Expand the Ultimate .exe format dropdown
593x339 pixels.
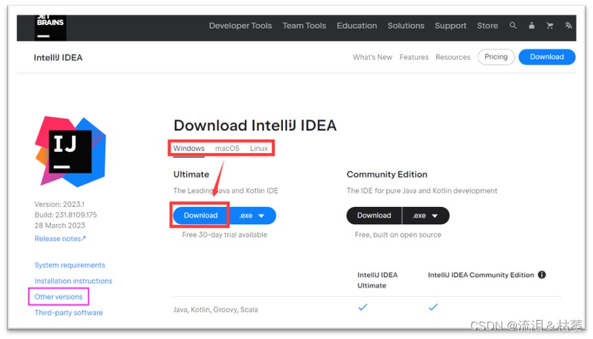click(252, 215)
